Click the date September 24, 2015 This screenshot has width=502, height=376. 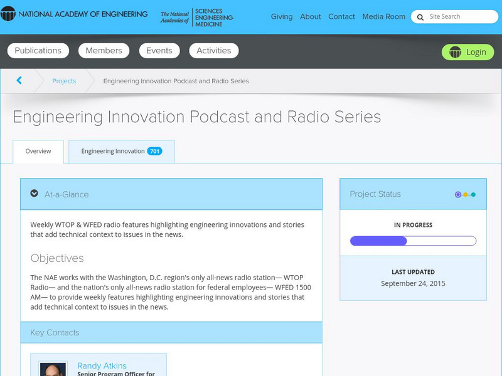click(413, 283)
